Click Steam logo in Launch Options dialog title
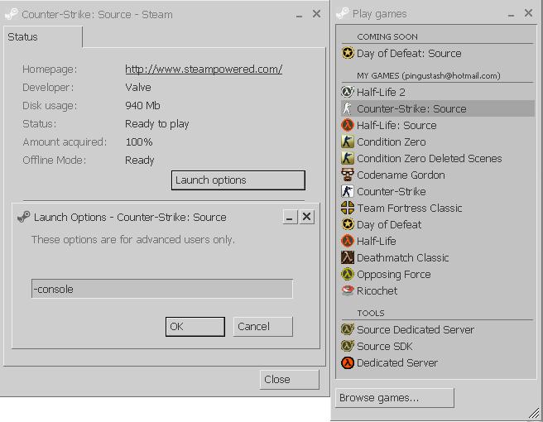This screenshot has width=543, height=422. click(23, 217)
